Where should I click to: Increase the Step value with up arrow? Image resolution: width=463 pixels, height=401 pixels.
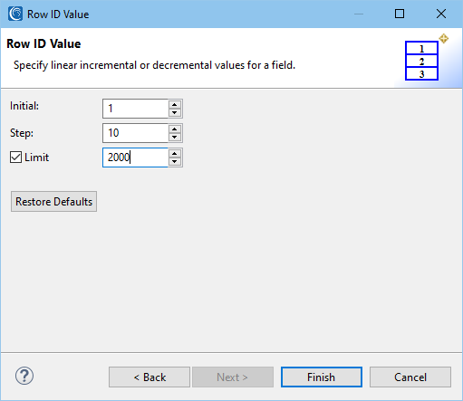175,129
